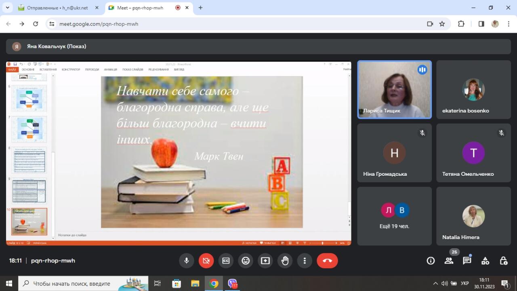Open volume control in system tray

point(444,283)
